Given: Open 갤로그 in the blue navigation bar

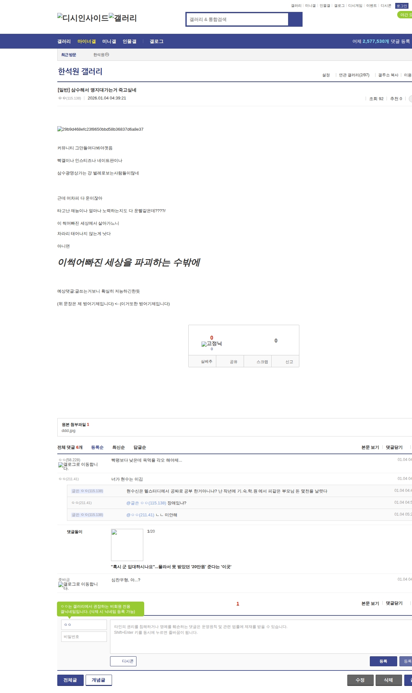Looking at the screenshot, I should tap(156, 41).
